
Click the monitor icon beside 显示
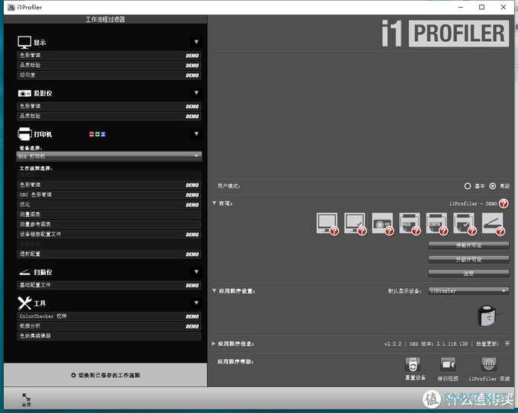pos(24,43)
